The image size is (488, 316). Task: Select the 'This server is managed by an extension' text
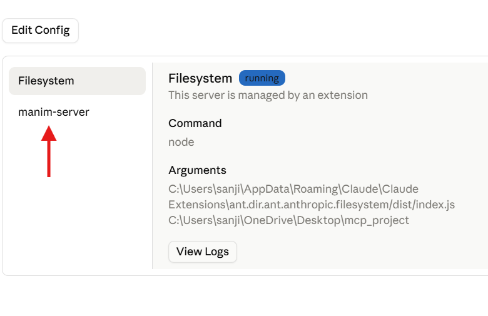coord(268,95)
